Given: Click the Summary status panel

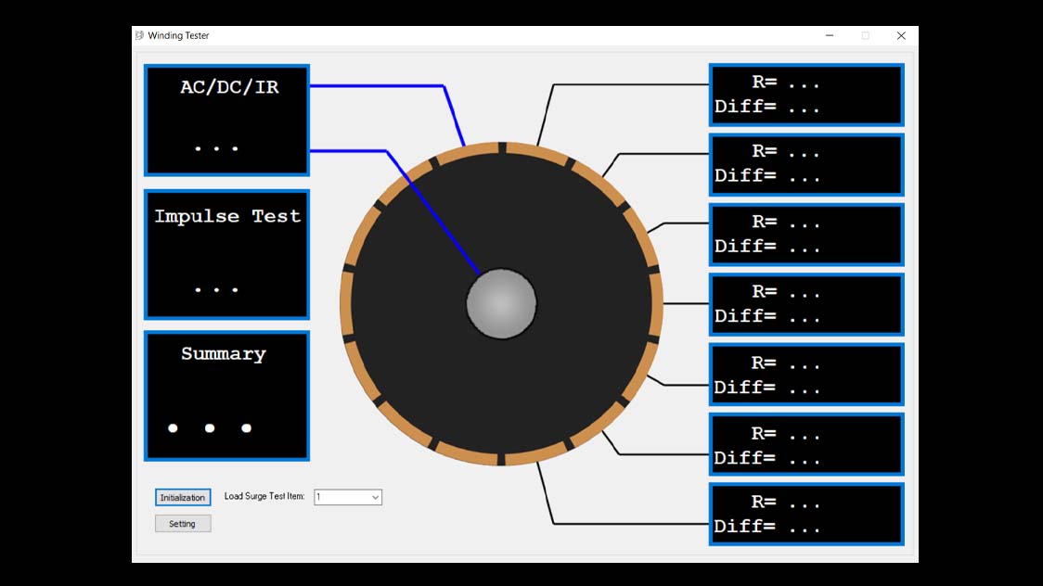Looking at the screenshot, I should tap(226, 396).
